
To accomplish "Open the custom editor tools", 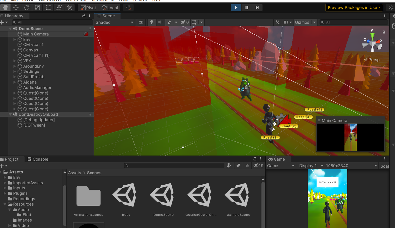I will [69, 7].
